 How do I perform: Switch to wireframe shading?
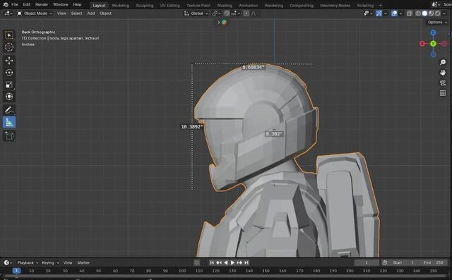coord(418,13)
